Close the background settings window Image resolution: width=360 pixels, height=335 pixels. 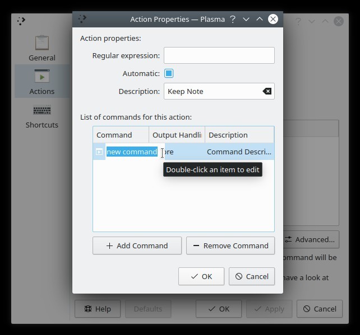click(x=339, y=21)
